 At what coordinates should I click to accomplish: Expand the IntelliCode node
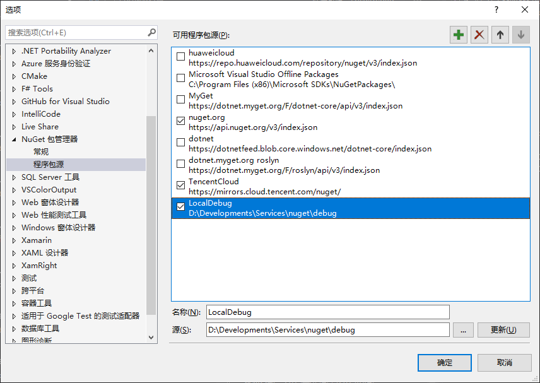[14, 114]
